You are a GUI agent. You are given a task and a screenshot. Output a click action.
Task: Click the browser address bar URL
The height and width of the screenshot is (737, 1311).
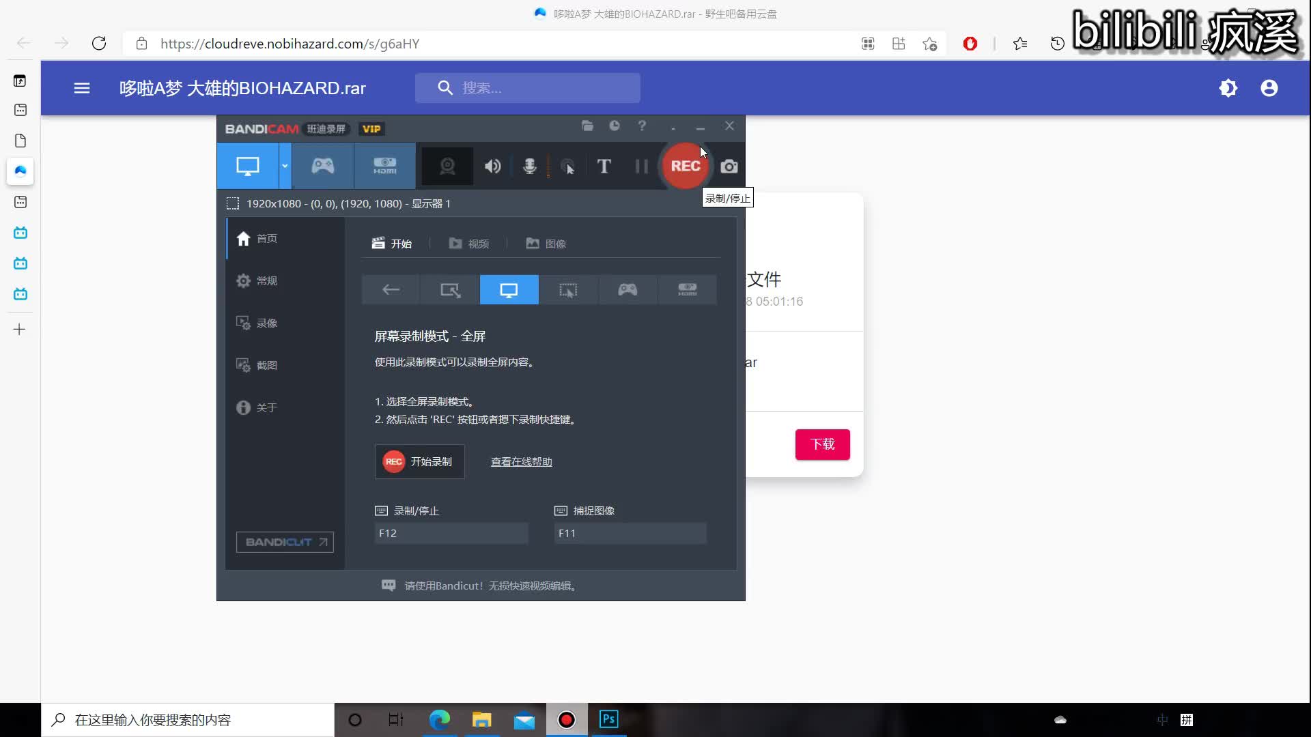tap(290, 44)
